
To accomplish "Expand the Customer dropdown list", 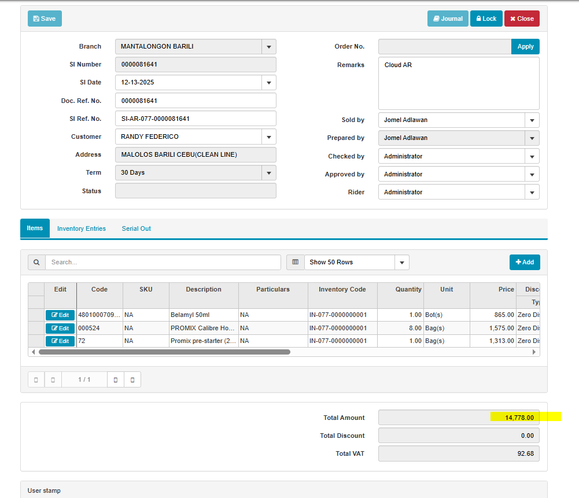I will pyautogui.click(x=268, y=137).
